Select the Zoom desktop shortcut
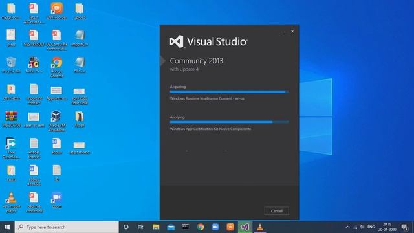The image size is (414, 233). (57, 200)
